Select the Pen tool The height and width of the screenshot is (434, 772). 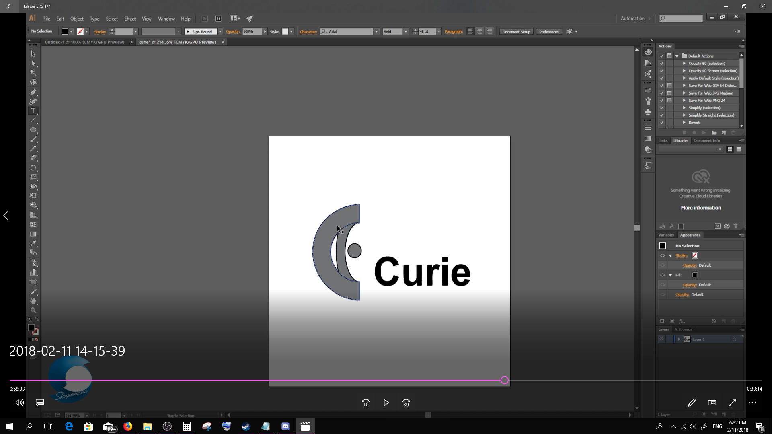(33, 92)
